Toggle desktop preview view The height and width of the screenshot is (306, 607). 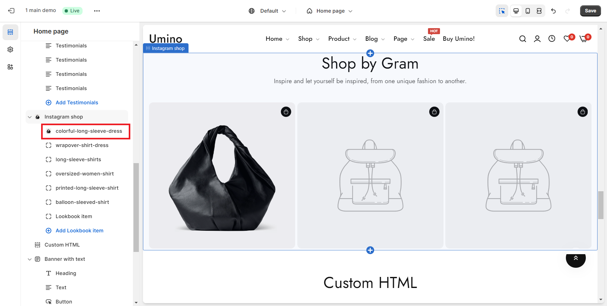tap(516, 11)
